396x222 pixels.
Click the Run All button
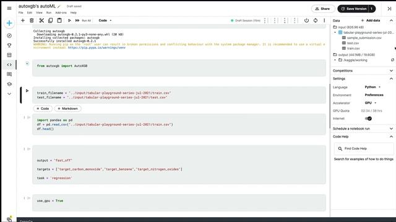click(x=83, y=20)
